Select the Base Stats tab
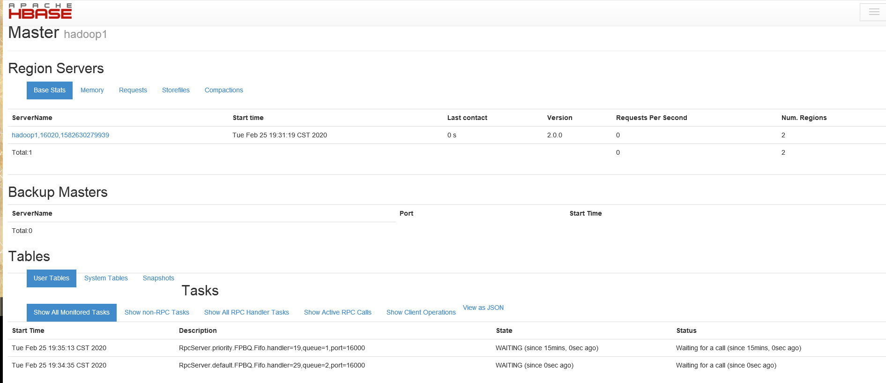Viewport: 886px width, 383px height. coord(50,90)
